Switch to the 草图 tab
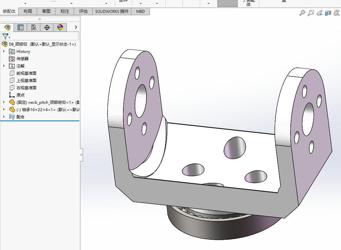The height and width of the screenshot is (250, 341). tap(46, 11)
